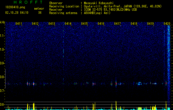Click the 0417 time marker
Image resolution: width=173 pixels, height=110 pixels.
pyautogui.click(x=117, y=24)
